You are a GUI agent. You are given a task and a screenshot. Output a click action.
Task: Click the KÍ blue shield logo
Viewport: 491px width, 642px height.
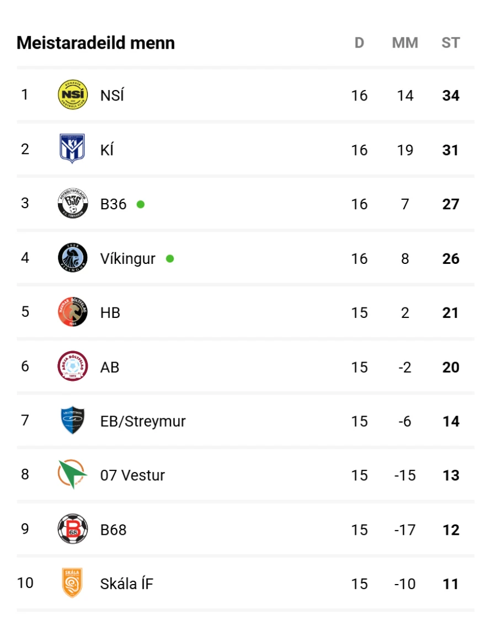(72, 148)
